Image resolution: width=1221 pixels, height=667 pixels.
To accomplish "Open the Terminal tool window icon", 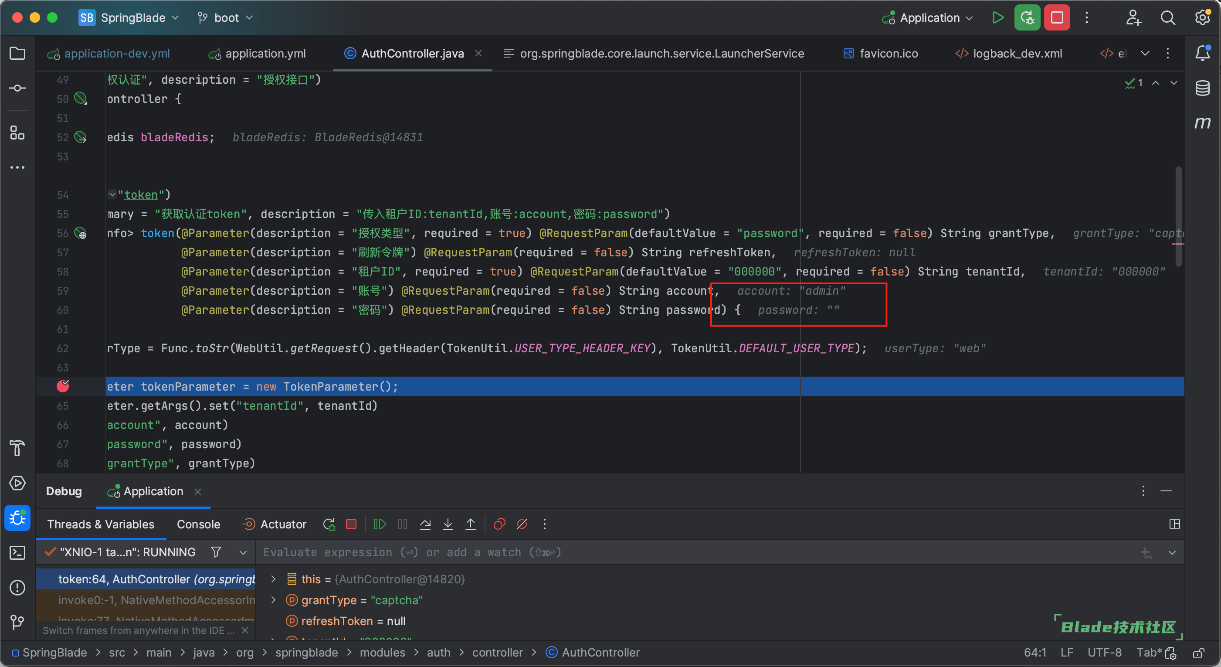I will pos(17,553).
